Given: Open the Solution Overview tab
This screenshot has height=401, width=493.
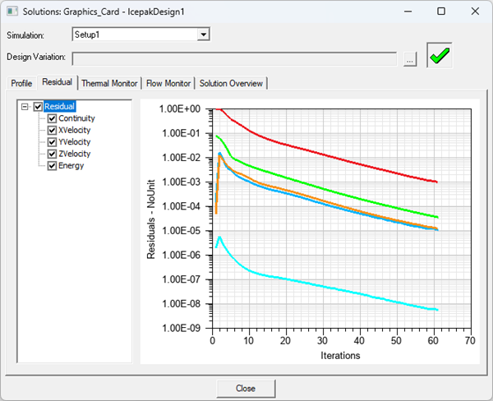Looking at the screenshot, I should pyautogui.click(x=231, y=83).
